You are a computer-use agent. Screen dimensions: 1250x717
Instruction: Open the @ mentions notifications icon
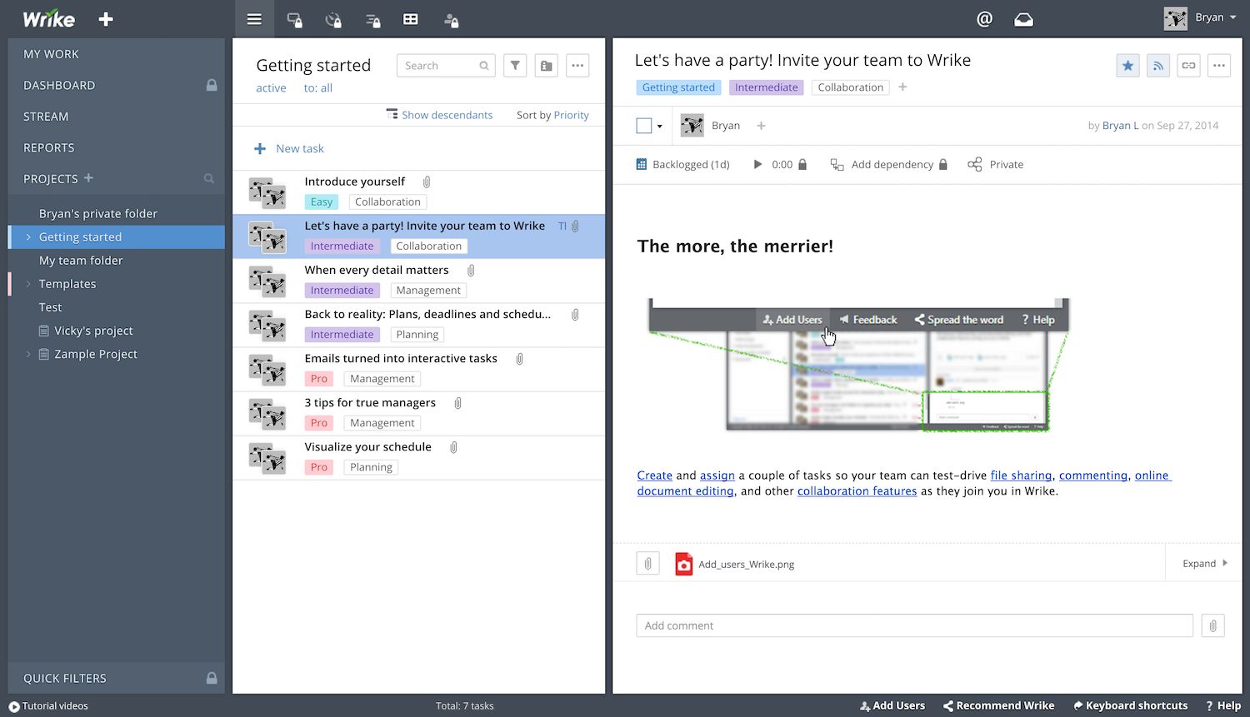point(984,19)
